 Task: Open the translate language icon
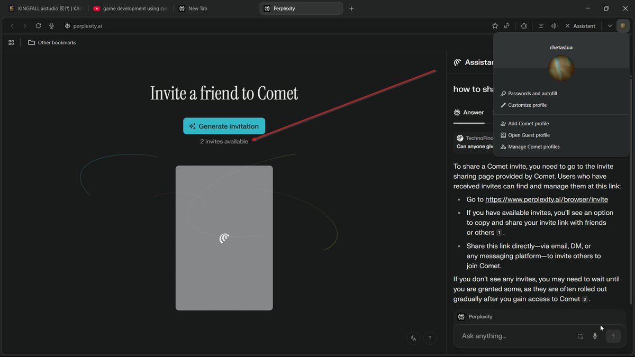tap(413, 338)
